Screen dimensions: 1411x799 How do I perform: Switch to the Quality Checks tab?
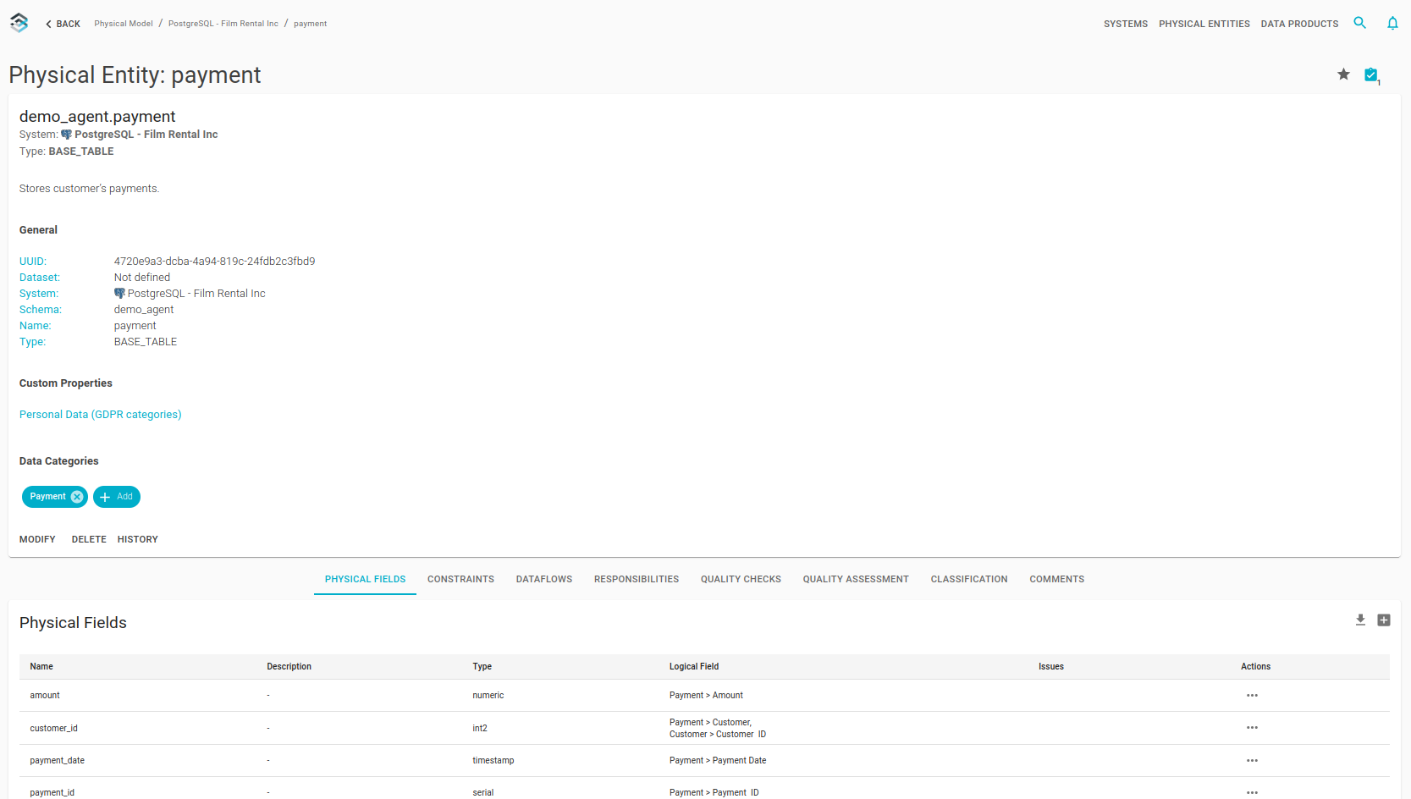point(741,580)
